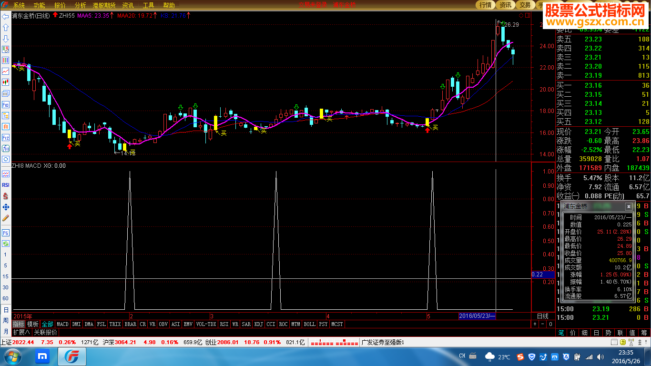Switch to 60-minute period
Screen dimensions: 651x366
click(x=6, y=298)
